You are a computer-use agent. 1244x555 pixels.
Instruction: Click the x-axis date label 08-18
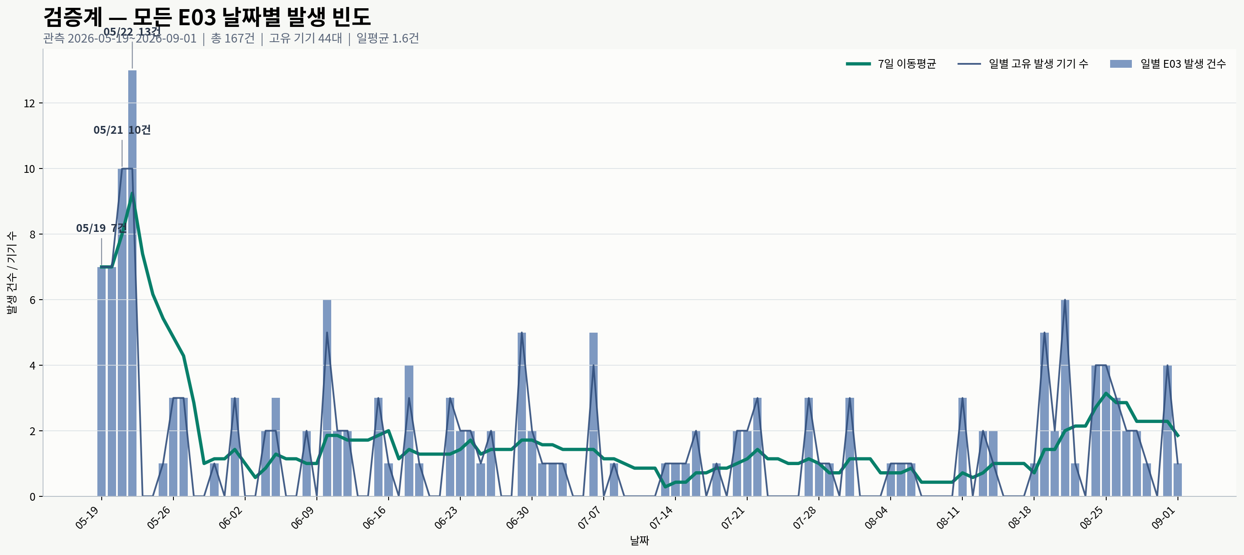1021,517
